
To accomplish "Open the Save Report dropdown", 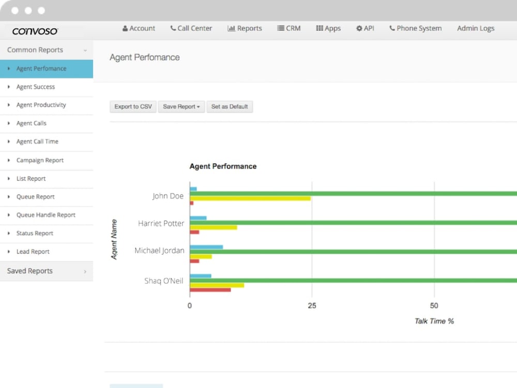I will [x=181, y=107].
